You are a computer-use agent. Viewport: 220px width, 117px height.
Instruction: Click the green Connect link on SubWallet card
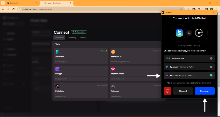103,51
